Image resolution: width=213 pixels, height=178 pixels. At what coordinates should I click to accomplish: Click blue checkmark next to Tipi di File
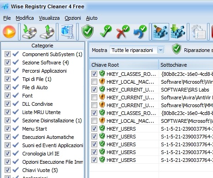point(16,79)
